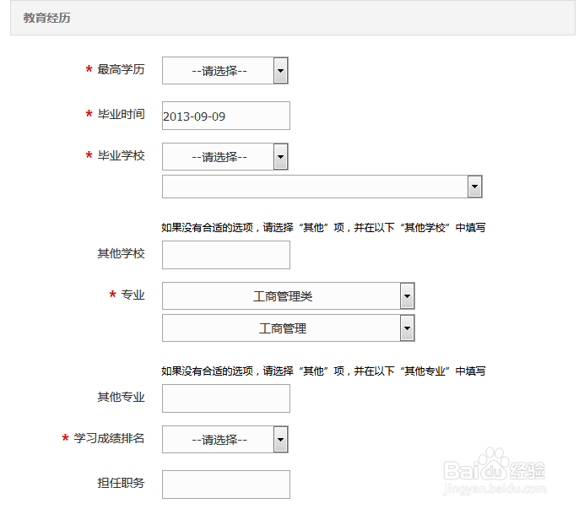This screenshot has width=579, height=509.
Task: Open the 工商管理类 major category dropdown
Action: point(282,296)
